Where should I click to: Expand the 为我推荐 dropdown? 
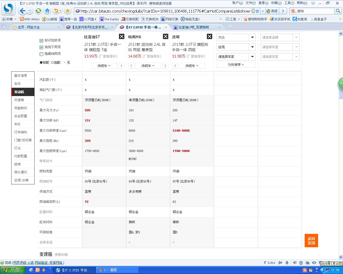236,65
